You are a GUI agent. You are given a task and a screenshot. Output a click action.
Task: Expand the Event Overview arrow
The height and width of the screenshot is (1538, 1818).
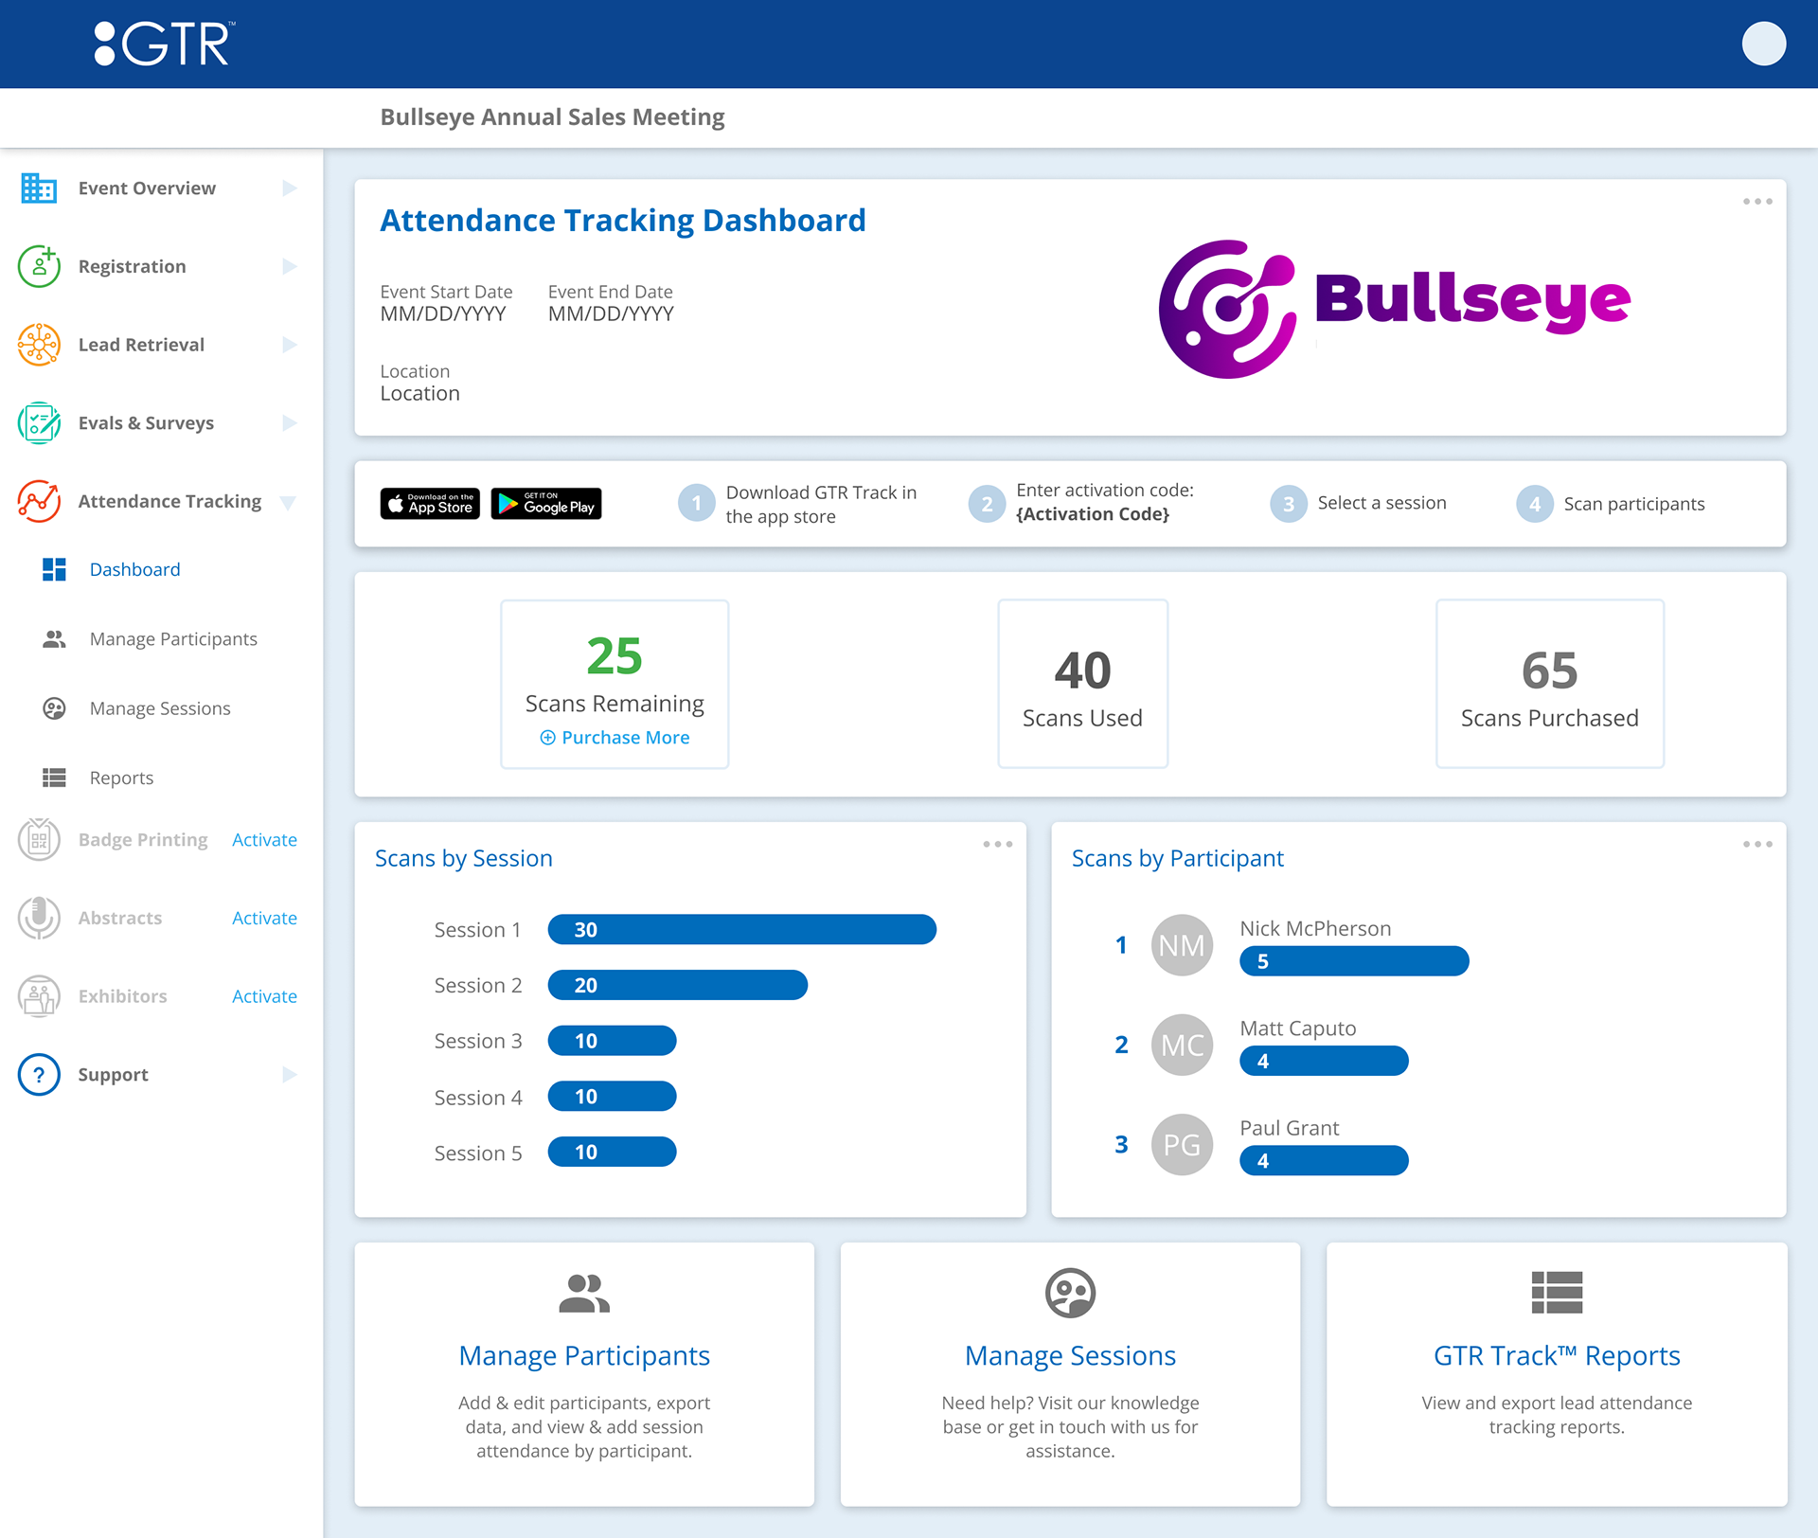(x=290, y=188)
